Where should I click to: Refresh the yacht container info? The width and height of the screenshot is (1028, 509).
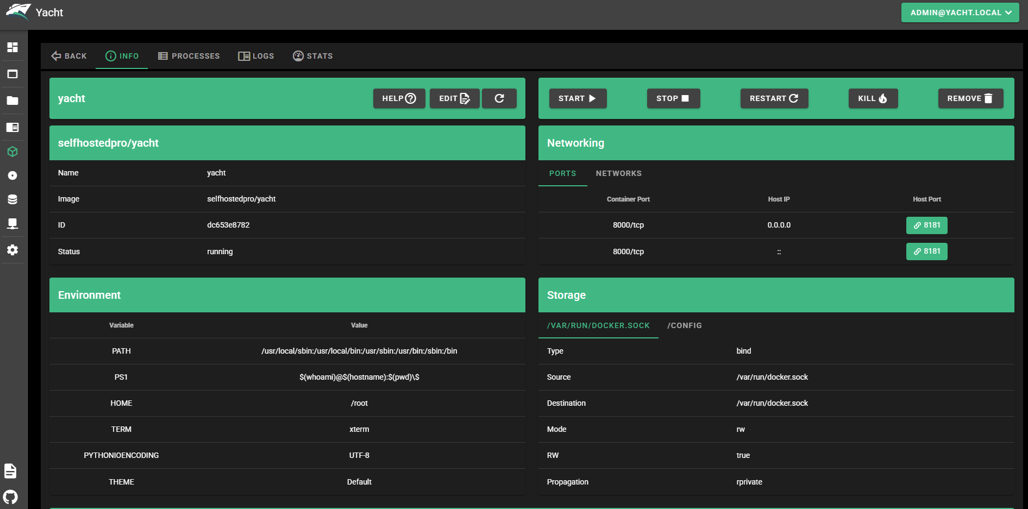coord(499,98)
